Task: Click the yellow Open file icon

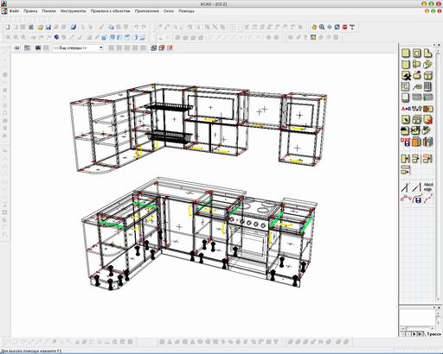Action: (x=41, y=28)
